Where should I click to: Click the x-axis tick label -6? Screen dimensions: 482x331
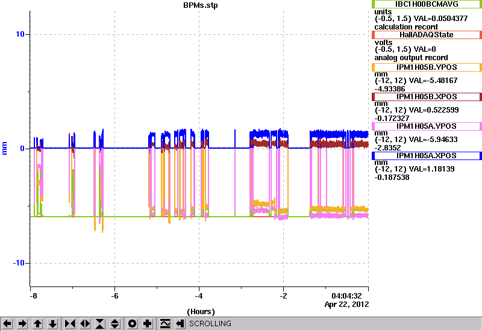(114, 295)
